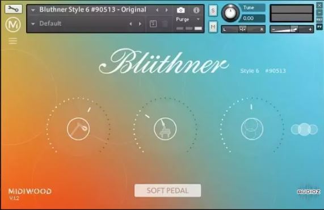The image size is (324, 210).
Task: Toggle the SOFT PEDAL button
Action: click(x=167, y=190)
